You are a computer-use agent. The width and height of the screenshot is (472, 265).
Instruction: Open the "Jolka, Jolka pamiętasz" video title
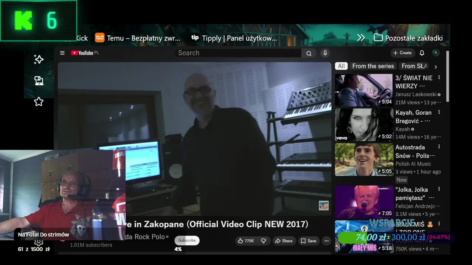[415, 194]
